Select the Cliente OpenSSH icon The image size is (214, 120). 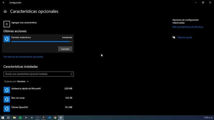click(x=7, y=109)
